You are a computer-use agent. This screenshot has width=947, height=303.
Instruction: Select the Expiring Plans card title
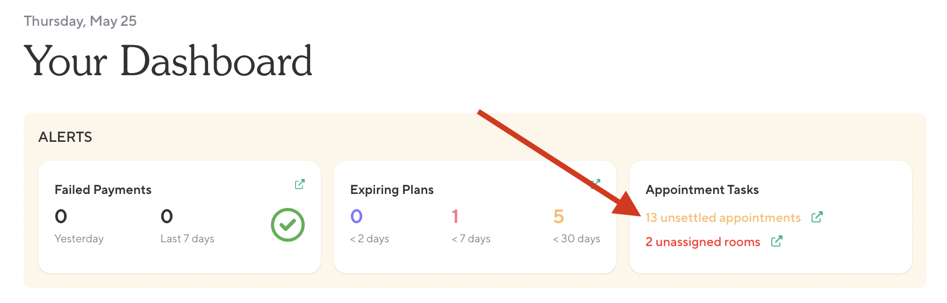[392, 190]
